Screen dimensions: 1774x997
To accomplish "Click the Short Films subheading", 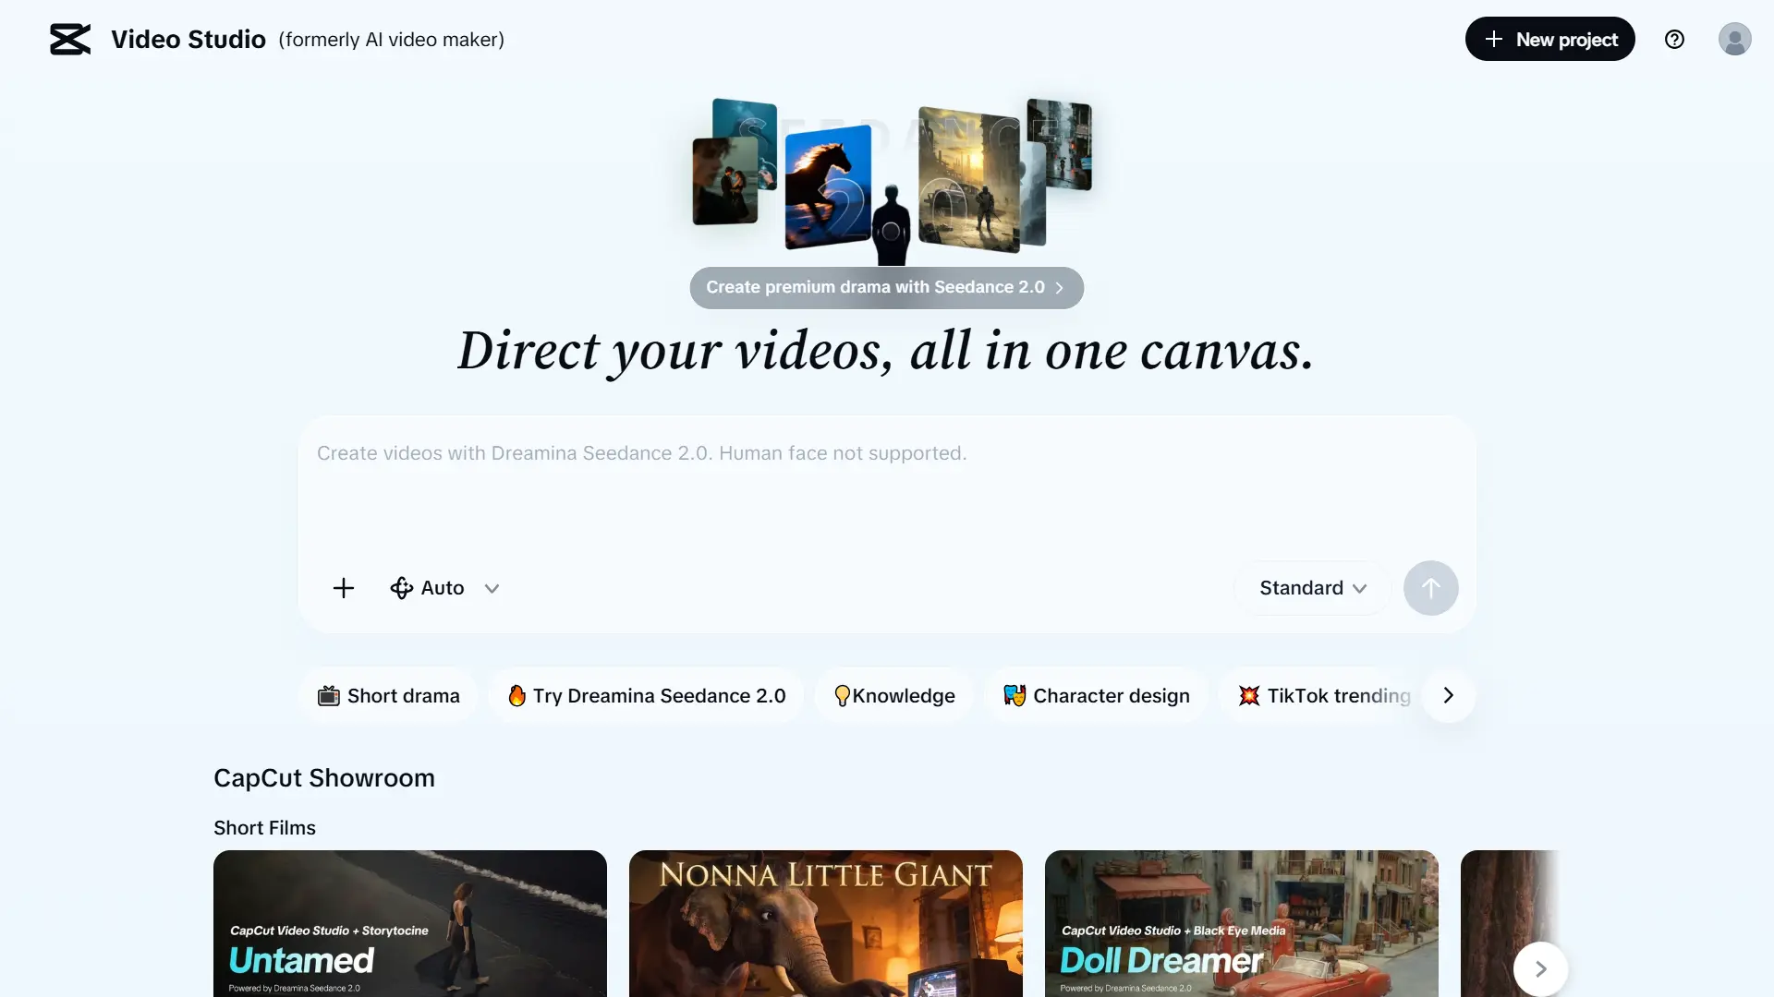I will (264, 828).
